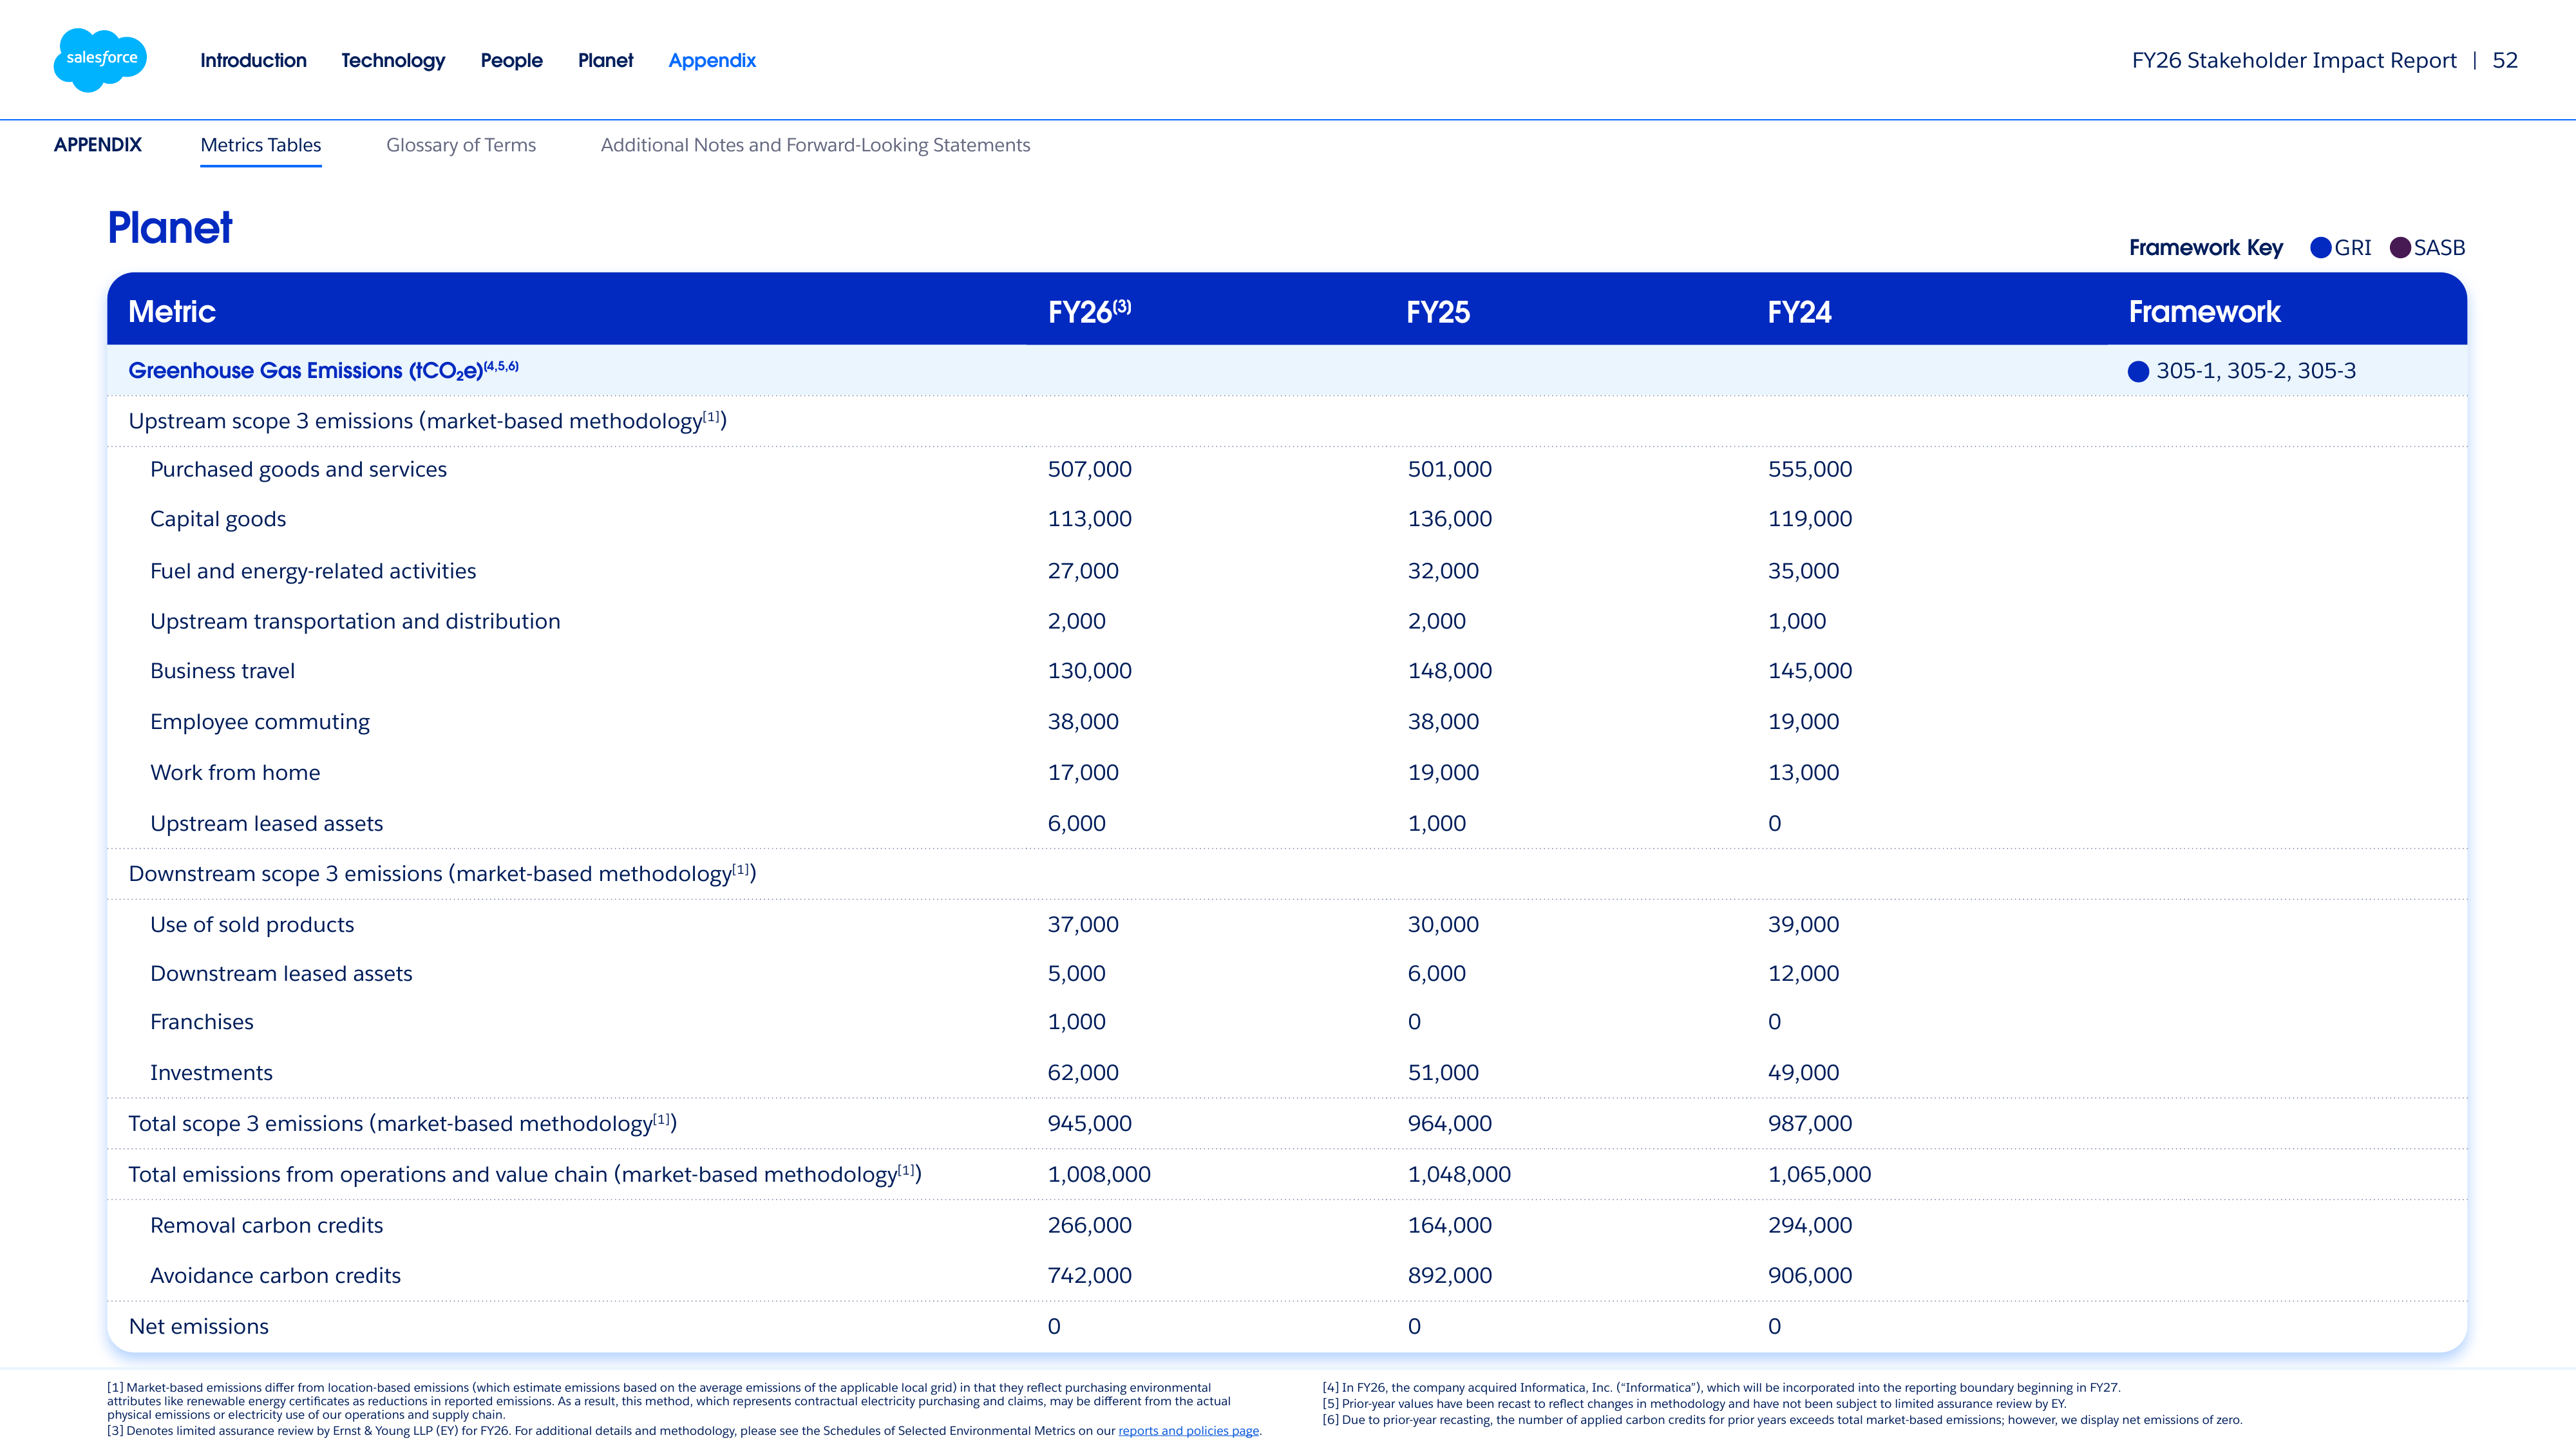Image resolution: width=2576 pixels, height=1449 pixels.
Task: Click the FY24 column header
Action: tap(1799, 312)
